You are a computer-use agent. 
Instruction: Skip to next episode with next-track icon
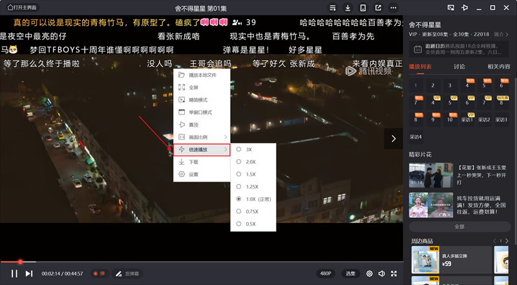29,273
